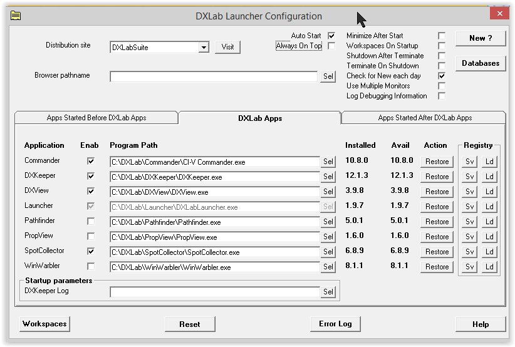Click the WinWarbler program path field
The width and height of the screenshot is (515, 347).
(x=215, y=267)
